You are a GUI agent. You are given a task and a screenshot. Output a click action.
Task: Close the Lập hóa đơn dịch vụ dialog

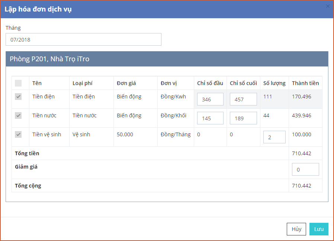coord(328,6)
